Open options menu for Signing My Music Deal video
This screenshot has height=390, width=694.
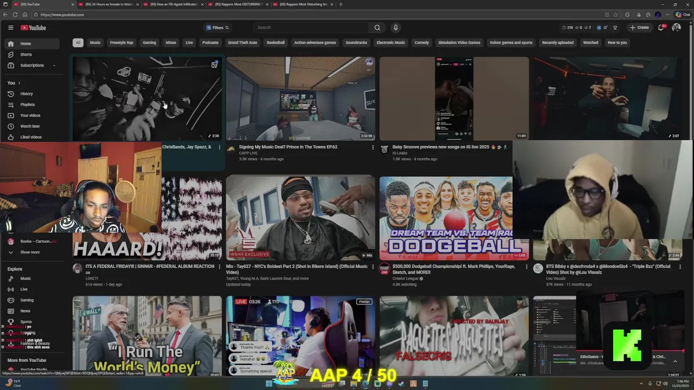pyautogui.click(x=372, y=147)
